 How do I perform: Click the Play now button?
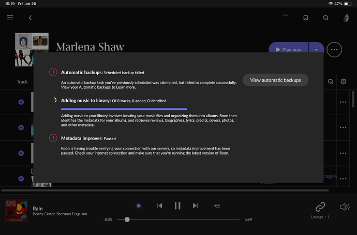tap(289, 48)
